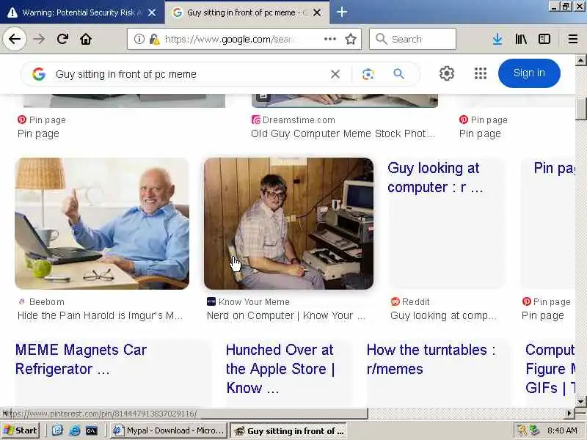
Task: Open a new browser tab
Action: (341, 12)
